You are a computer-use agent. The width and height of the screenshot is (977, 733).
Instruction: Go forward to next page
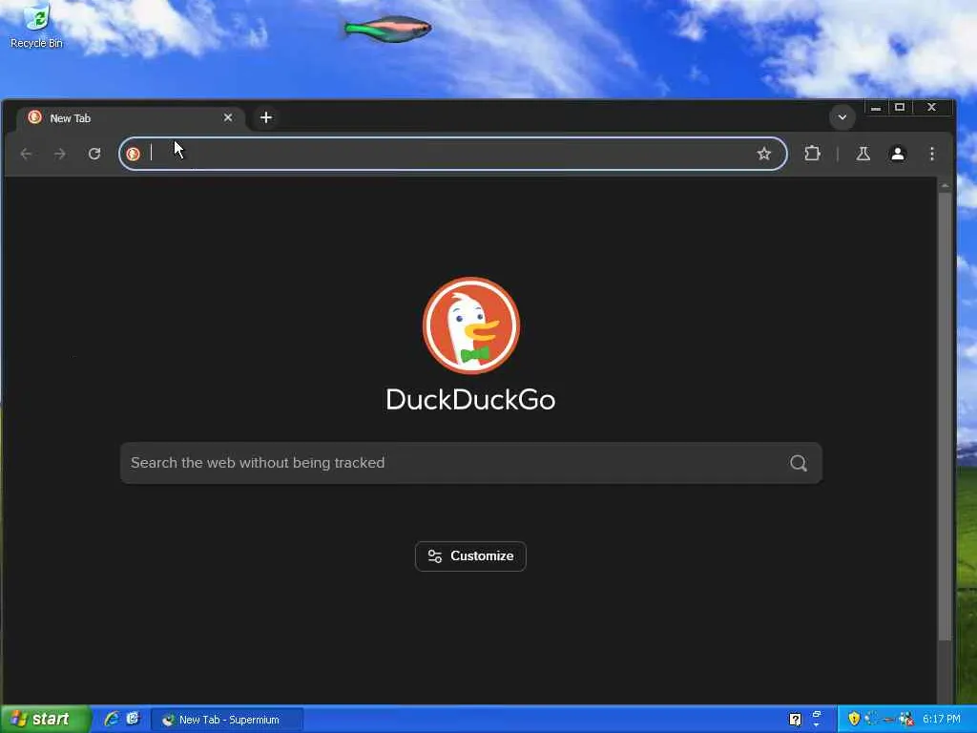pyautogui.click(x=60, y=154)
